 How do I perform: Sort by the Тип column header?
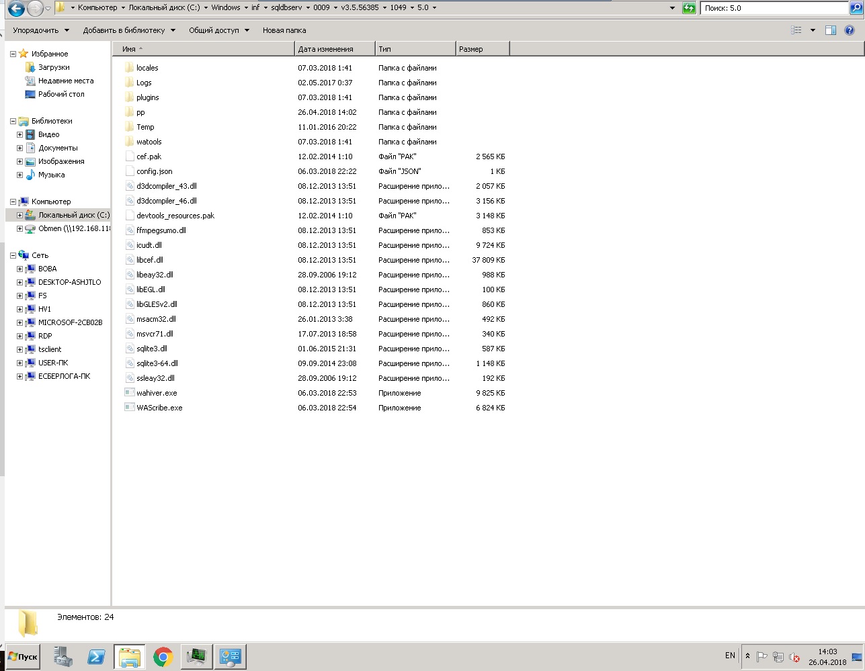[x=415, y=49]
